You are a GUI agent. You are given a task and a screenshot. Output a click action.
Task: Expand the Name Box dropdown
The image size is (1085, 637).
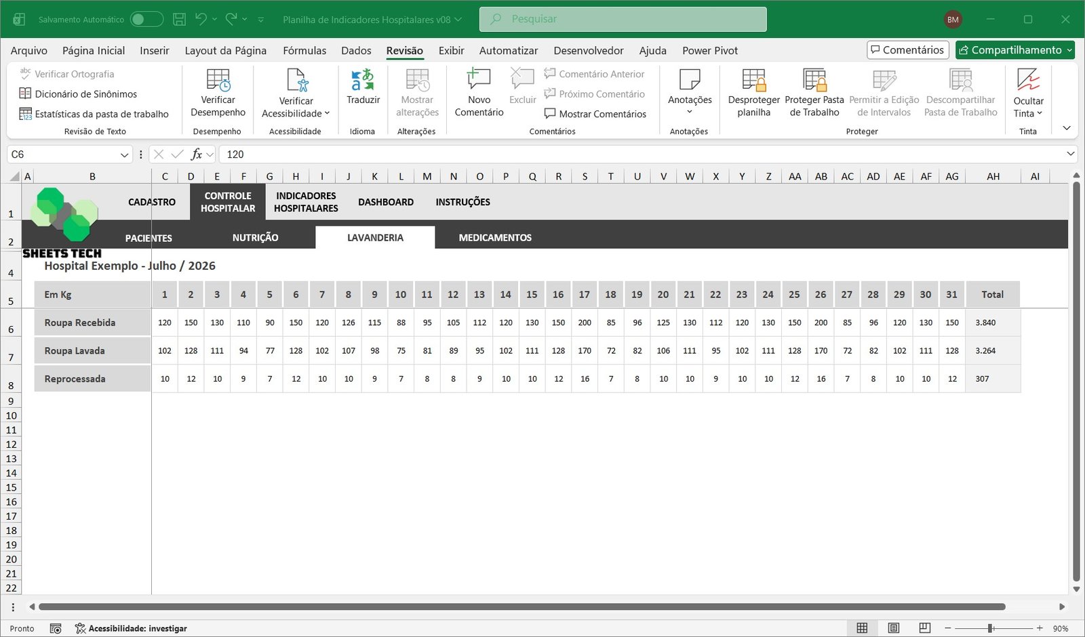tap(124, 155)
